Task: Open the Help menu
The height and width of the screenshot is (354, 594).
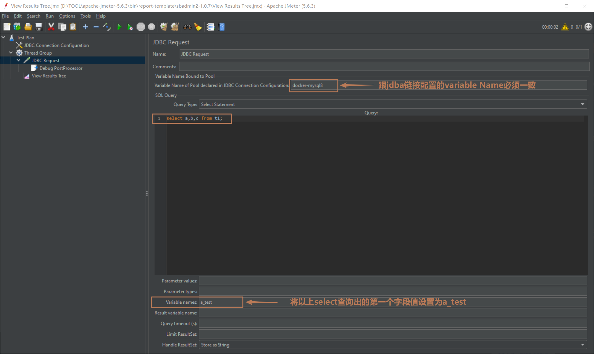Action: tap(100, 16)
